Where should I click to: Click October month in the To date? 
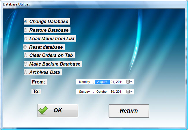[x=102, y=92]
